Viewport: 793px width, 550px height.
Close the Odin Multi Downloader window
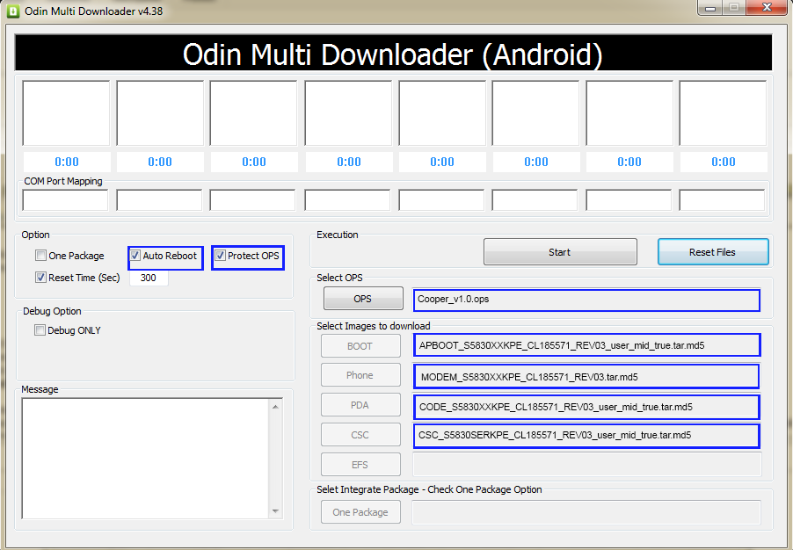(x=767, y=8)
